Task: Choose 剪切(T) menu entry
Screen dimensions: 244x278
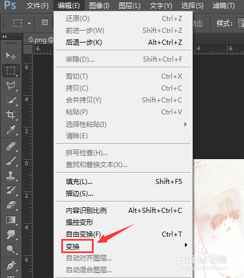Action: click(x=123, y=76)
